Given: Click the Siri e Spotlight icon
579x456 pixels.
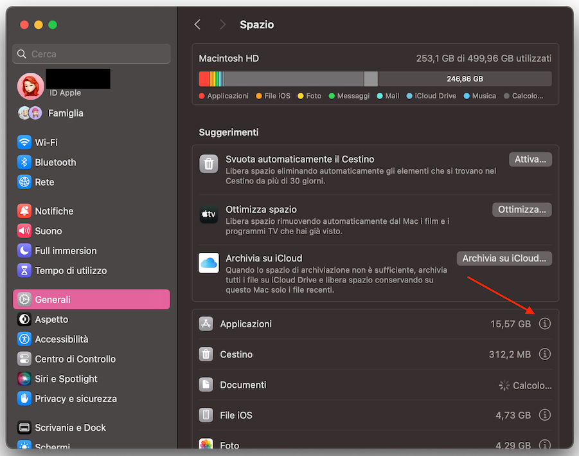Looking at the screenshot, I should [24, 379].
